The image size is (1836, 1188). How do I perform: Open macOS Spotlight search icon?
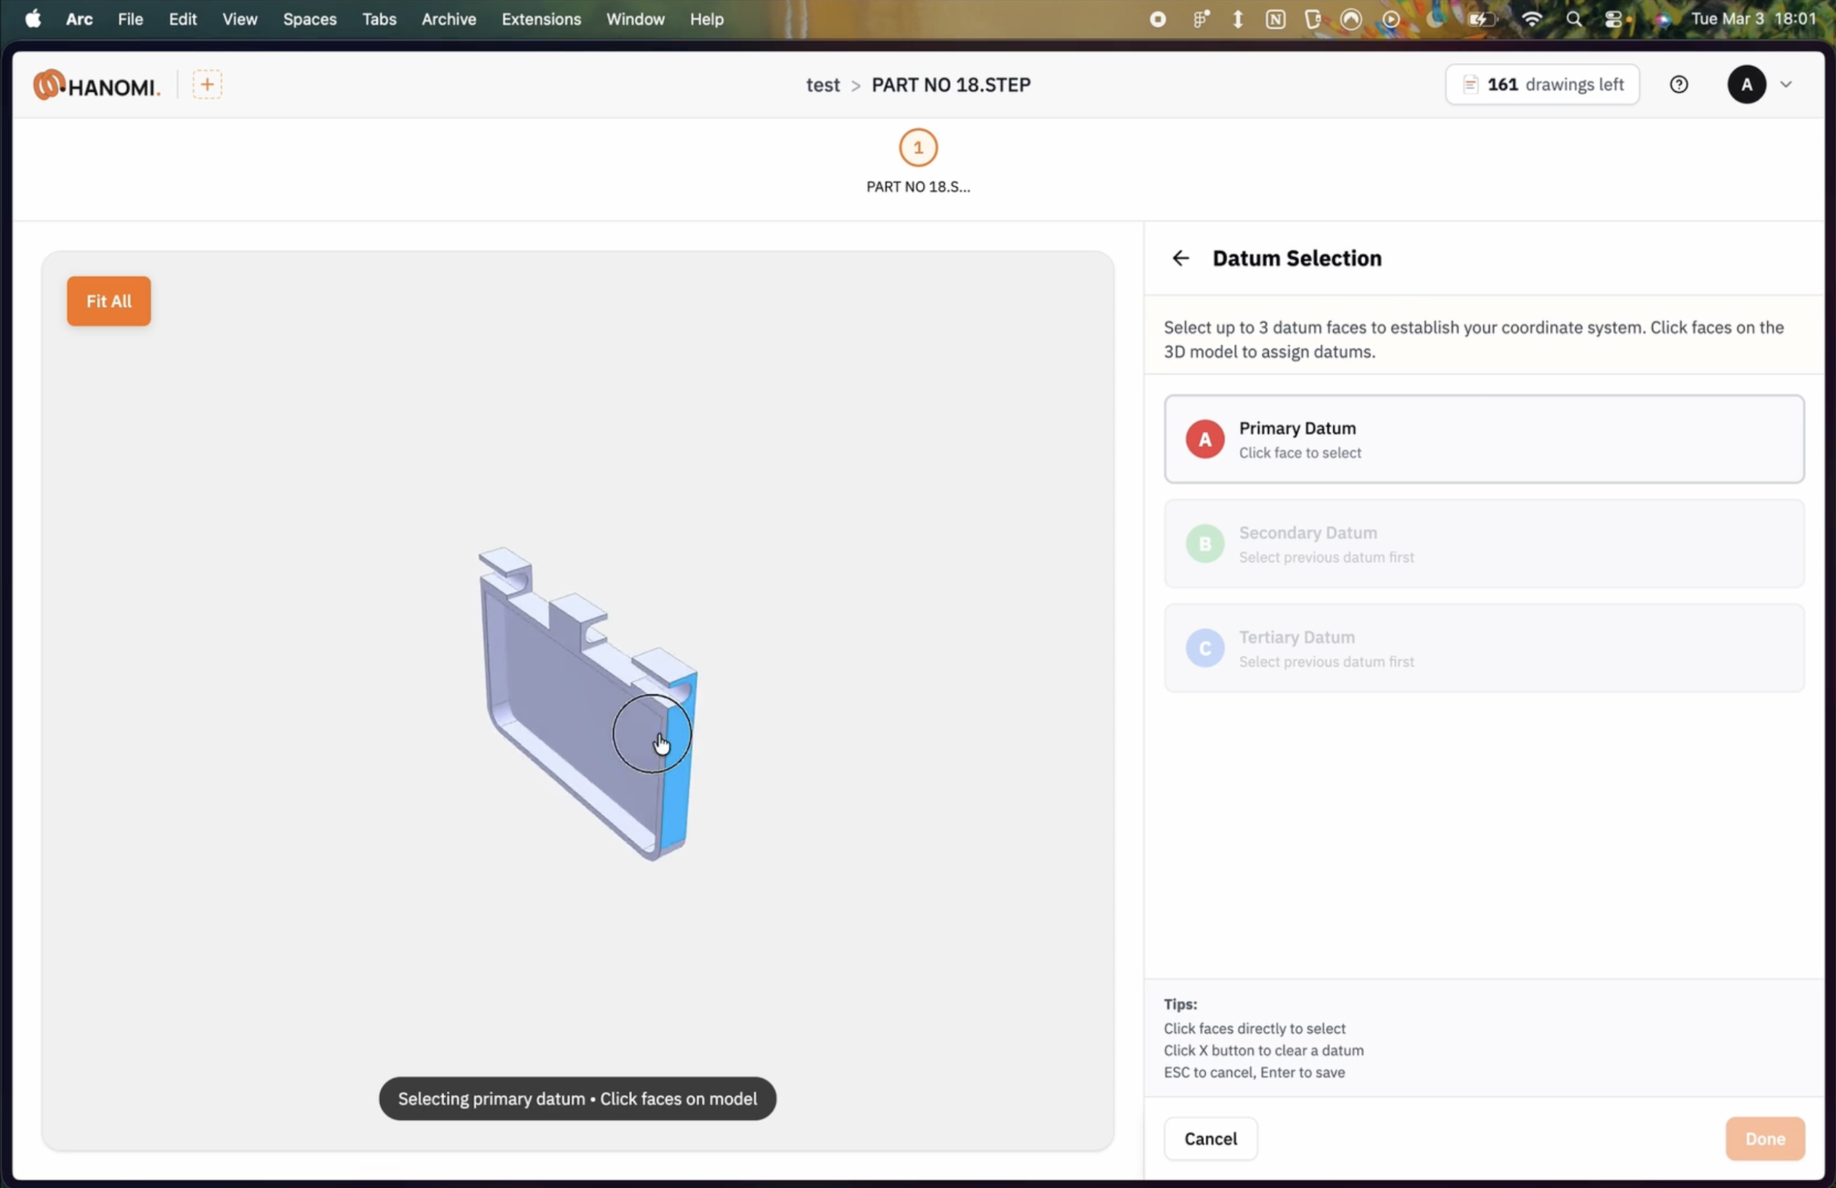pos(1574,19)
